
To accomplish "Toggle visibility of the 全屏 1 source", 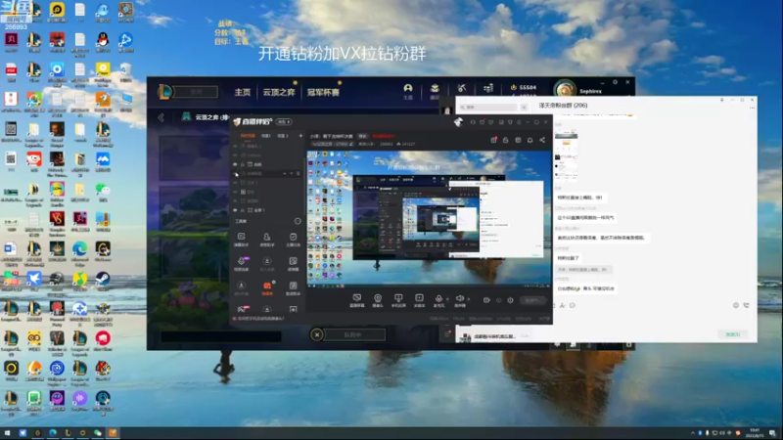I will click(235, 210).
